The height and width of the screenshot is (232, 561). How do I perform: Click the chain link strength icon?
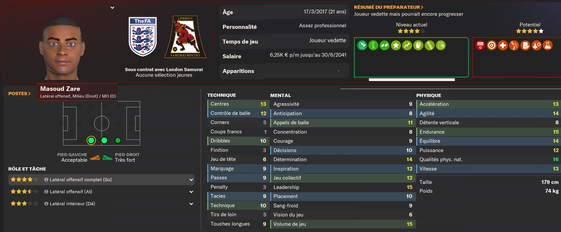(x=429, y=45)
